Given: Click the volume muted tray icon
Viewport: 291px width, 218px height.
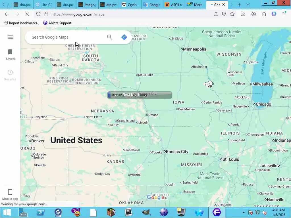Looking at the screenshot, I should click(264, 212).
